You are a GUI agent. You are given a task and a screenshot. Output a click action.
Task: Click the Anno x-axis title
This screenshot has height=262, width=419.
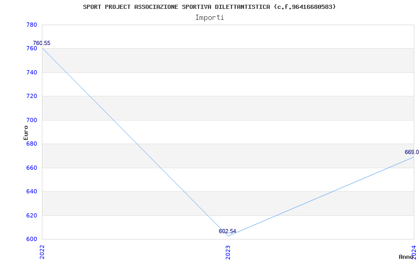click(x=406, y=257)
